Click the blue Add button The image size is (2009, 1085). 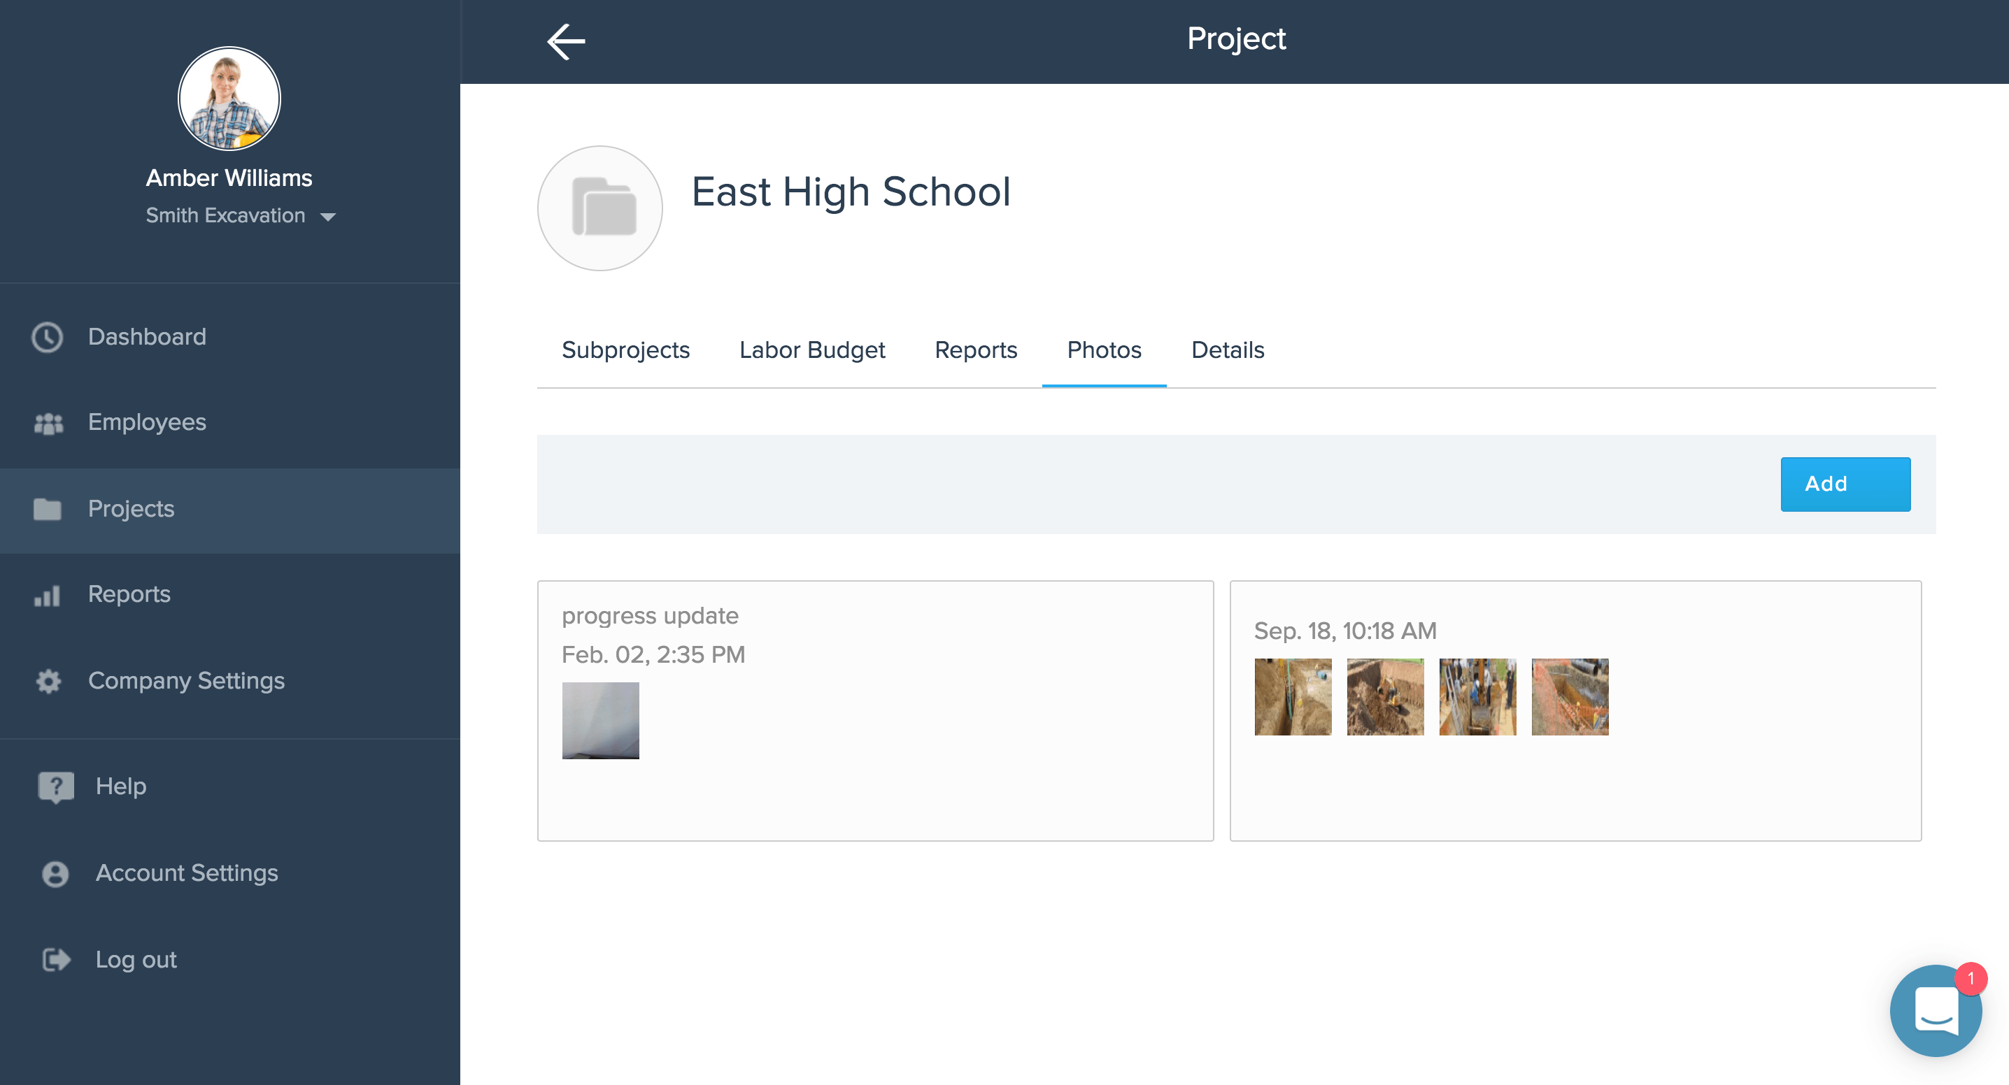pyautogui.click(x=1845, y=484)
